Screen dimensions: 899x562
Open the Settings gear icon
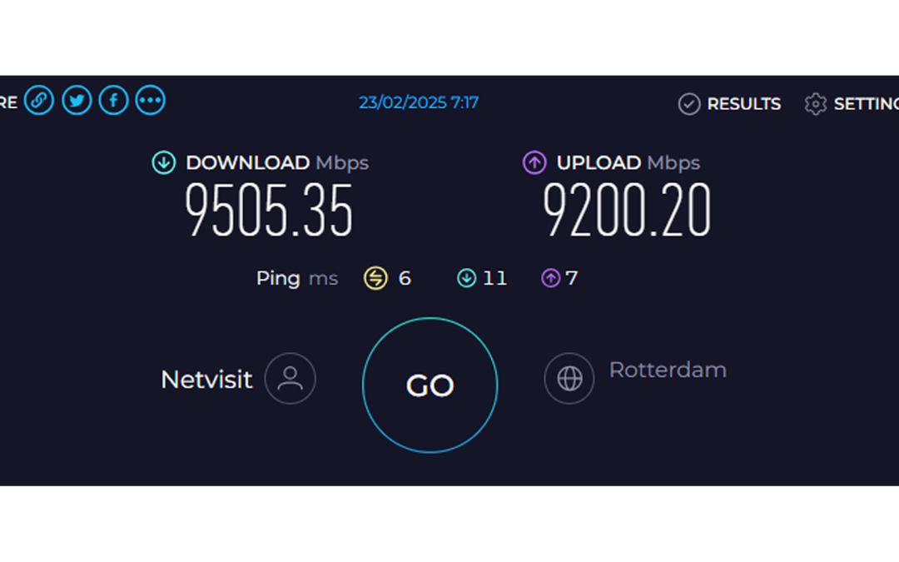coord(815,104)
